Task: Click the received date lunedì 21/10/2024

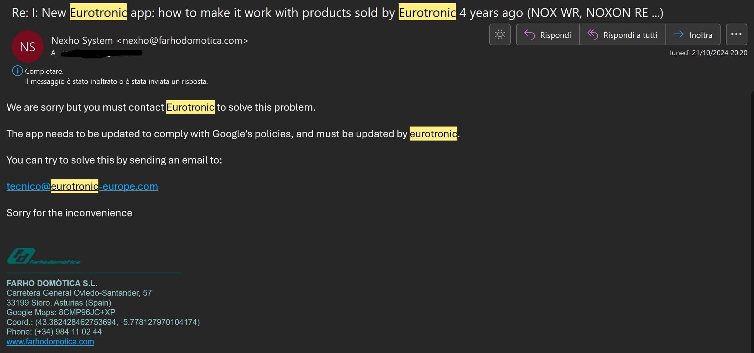Action: (708, 53)
